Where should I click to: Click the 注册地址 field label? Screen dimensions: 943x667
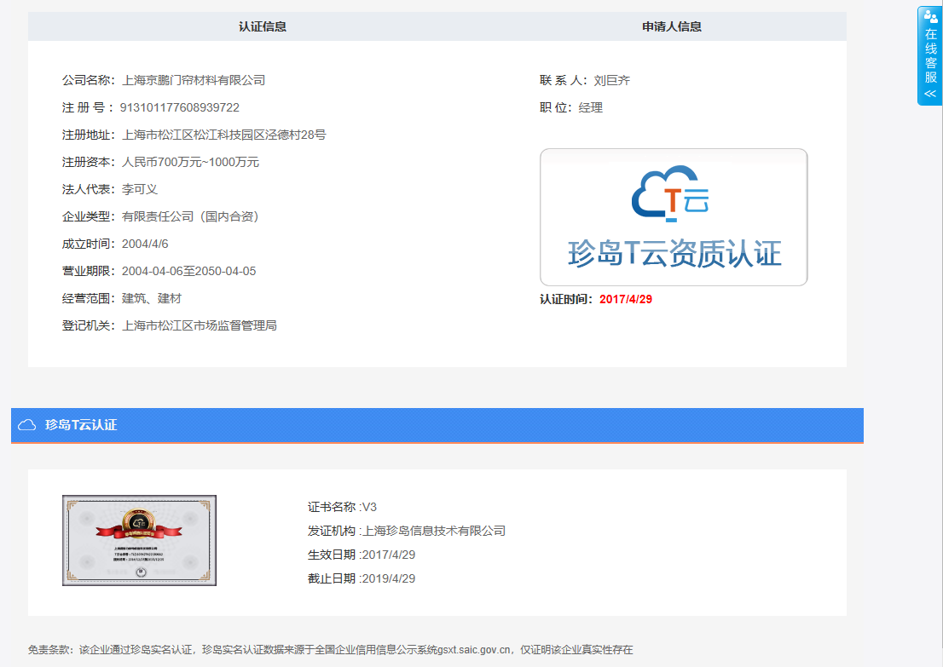(89, 135)
